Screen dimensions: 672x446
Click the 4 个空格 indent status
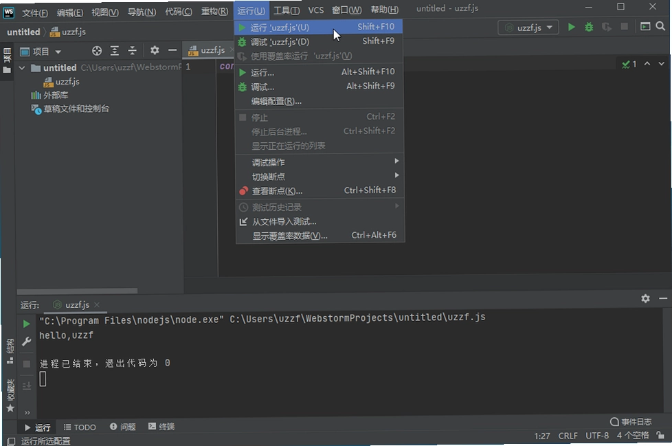pos(633,435)
